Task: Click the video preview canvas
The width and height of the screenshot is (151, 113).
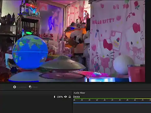Action: [x=73, y=41]
